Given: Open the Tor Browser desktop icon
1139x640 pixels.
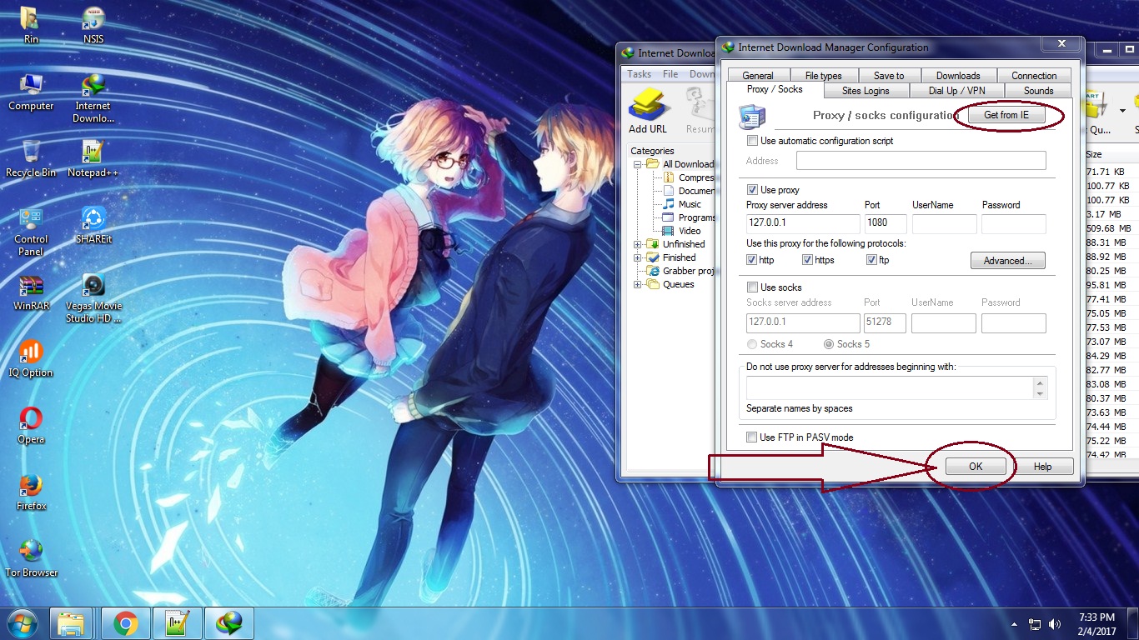Looking at the screenshot, I should 32,558.
